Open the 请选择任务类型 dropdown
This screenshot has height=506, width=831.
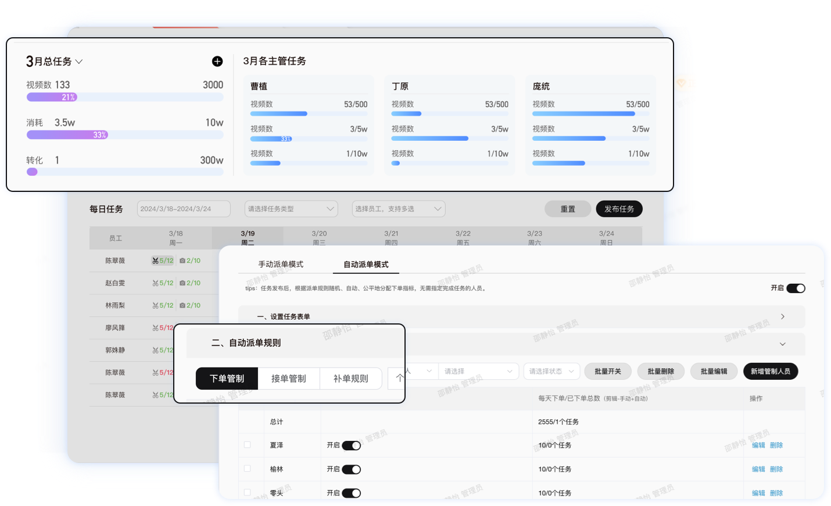291,208
